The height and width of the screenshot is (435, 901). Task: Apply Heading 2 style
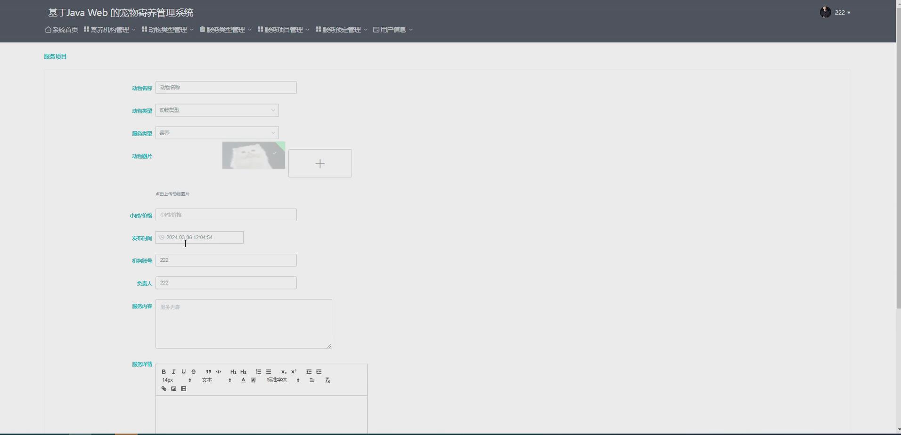[243, 371]
